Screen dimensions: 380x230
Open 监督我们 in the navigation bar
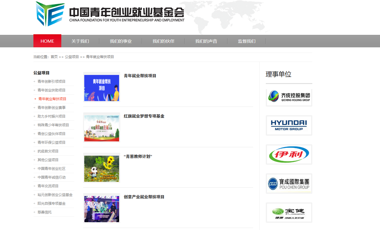247,41
